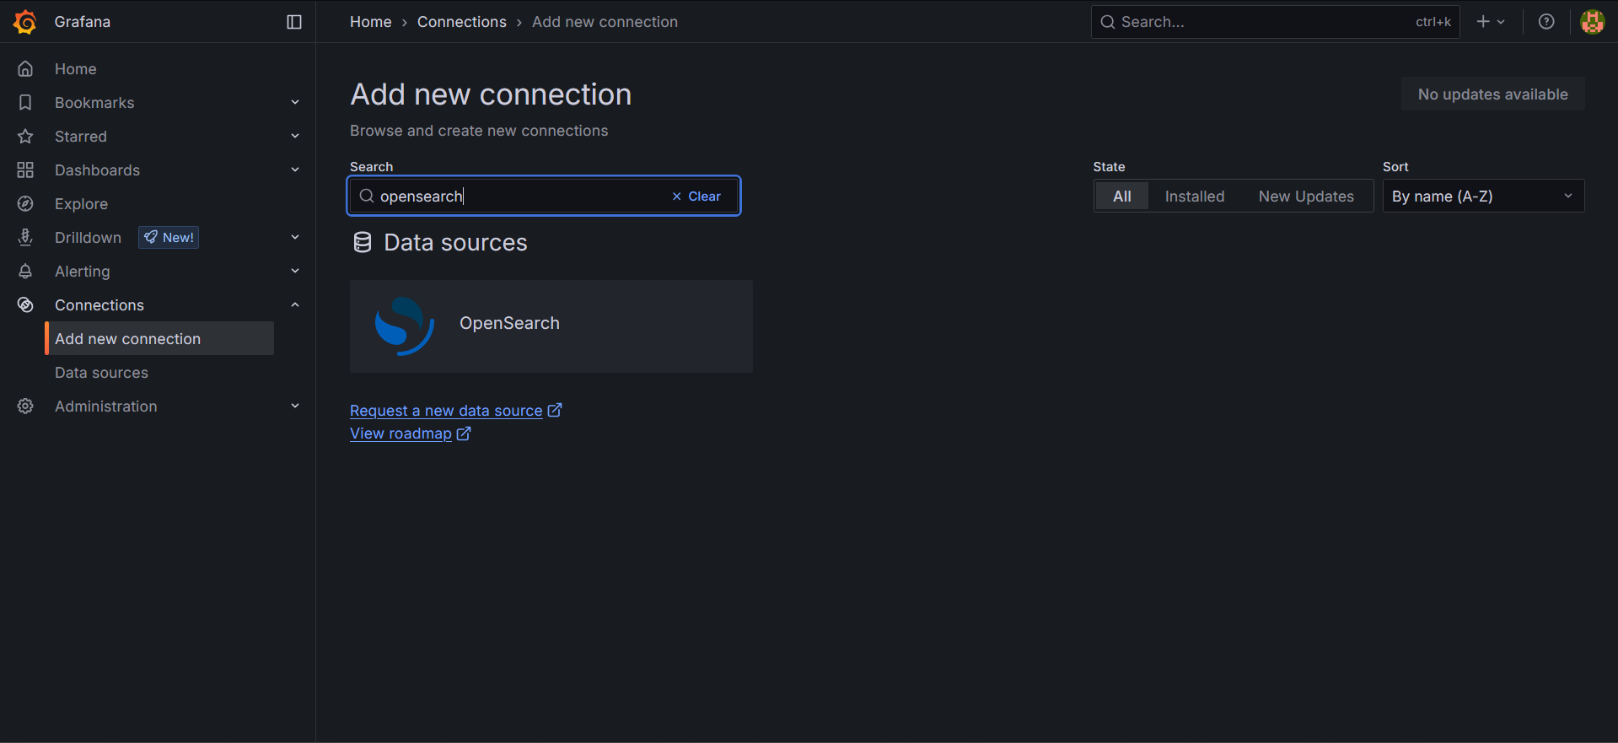
Task: Click the Administration gear icon
Action: coord(25,406)
